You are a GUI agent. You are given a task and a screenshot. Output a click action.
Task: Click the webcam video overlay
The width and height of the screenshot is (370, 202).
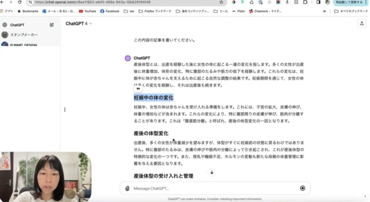pos(46,177)
